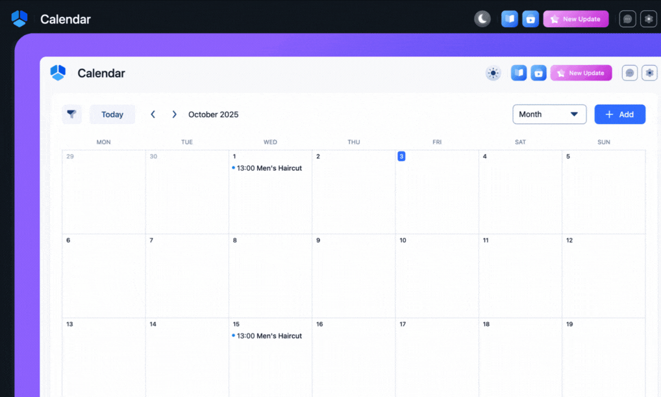Click the SUN column header

[604, 142]
